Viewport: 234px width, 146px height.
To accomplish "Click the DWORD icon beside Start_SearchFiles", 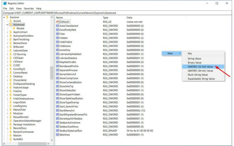I will click(x=57, y=106).
